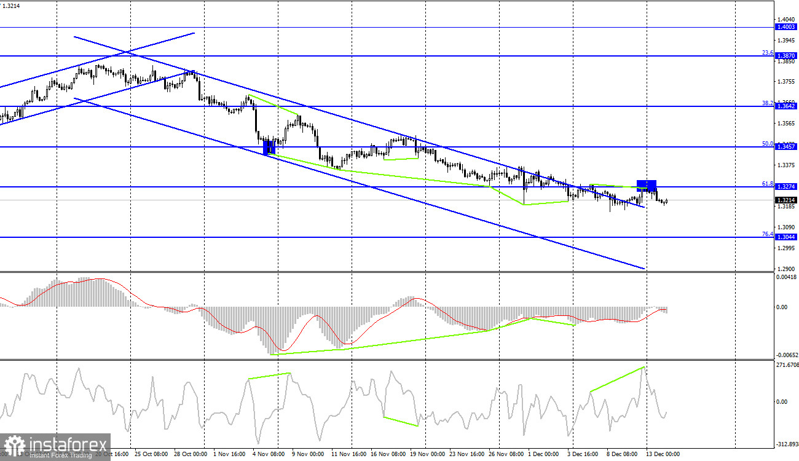Click the 1 Nov 16:00 date label

(x=230, y=454)
